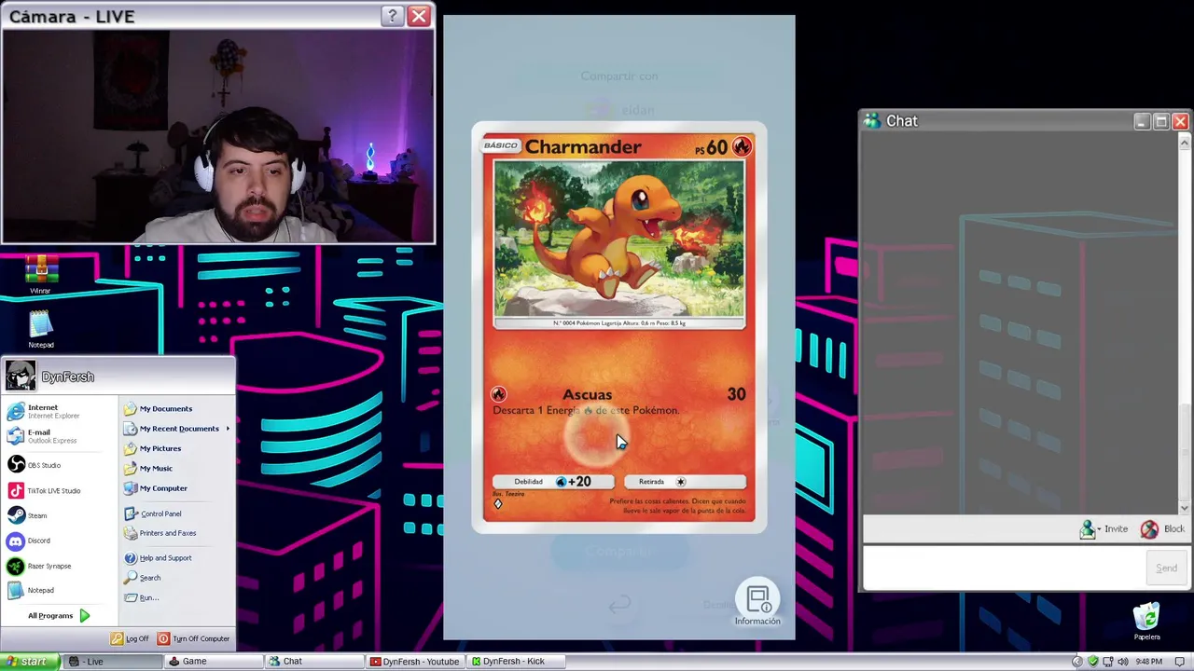
Task: Switch to the Live taskbar window
Action: (114, 662)
